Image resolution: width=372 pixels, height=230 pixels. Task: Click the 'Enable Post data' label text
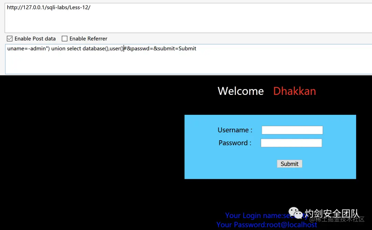(x=35, y=39)
